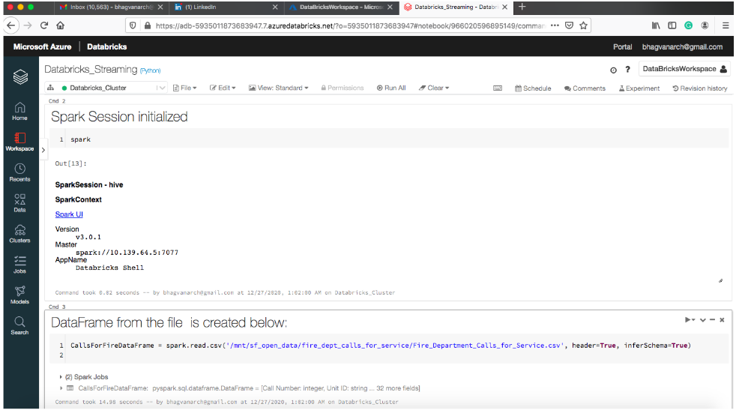This screenshot has width=739, height=416.
Task: Click the 'DataFrame from the file is created below:' heading
Action: pyautogui.click(x=169, y=323)
